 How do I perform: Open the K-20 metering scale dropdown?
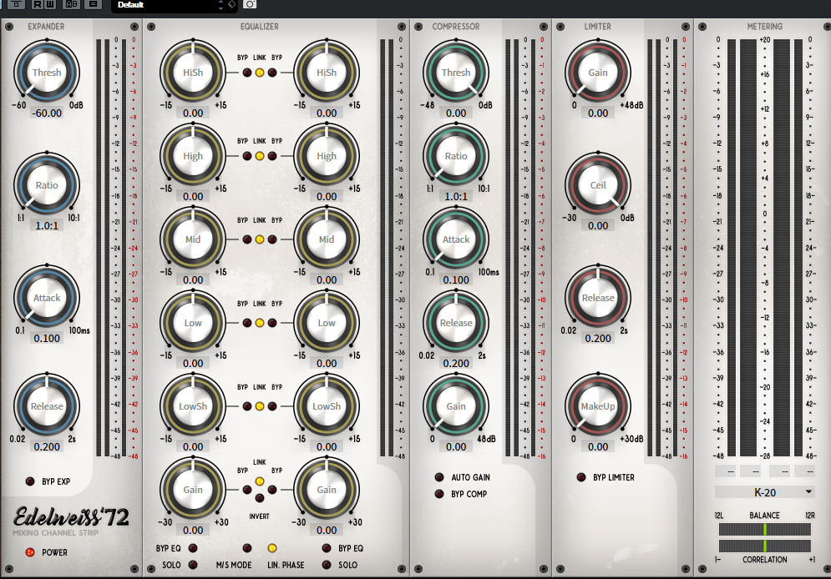tap(764, 492)
